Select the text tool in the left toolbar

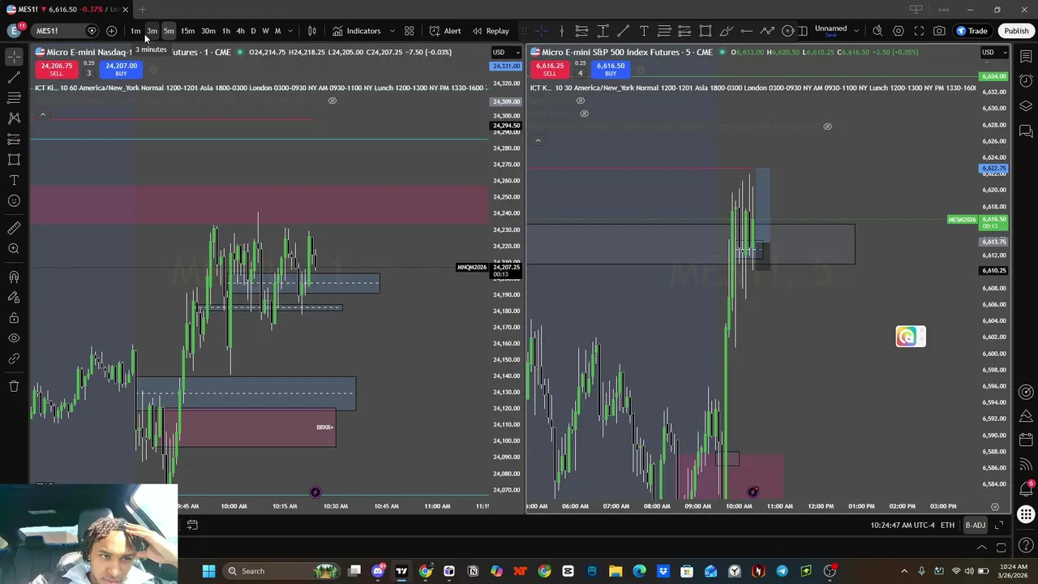pos(14,180)
